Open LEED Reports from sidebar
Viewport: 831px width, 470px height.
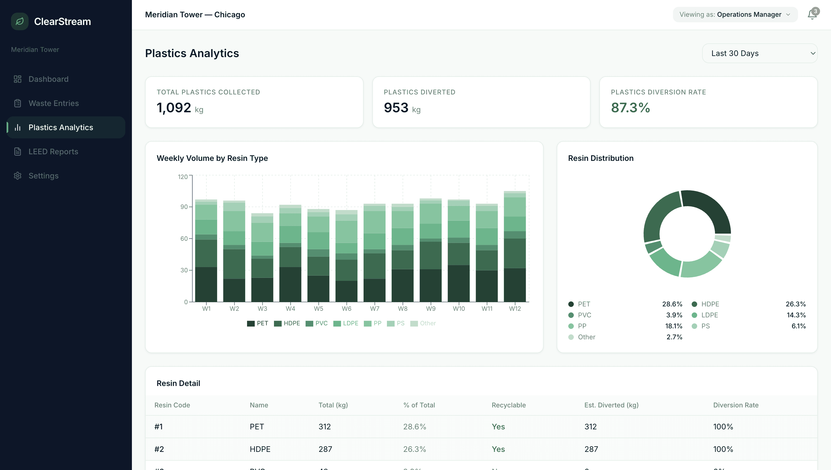coord(53,151)
